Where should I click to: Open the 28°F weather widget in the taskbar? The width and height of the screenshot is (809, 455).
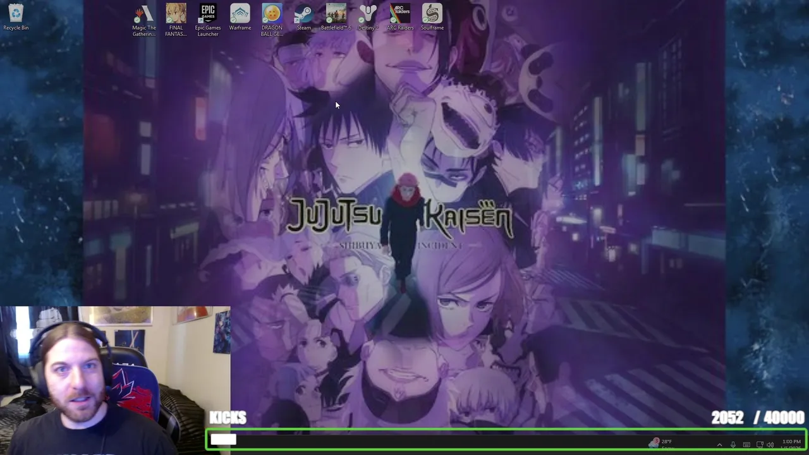662,444
